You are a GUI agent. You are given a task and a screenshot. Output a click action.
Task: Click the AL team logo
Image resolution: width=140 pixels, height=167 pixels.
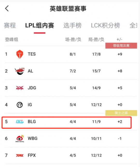pos(20,71)
